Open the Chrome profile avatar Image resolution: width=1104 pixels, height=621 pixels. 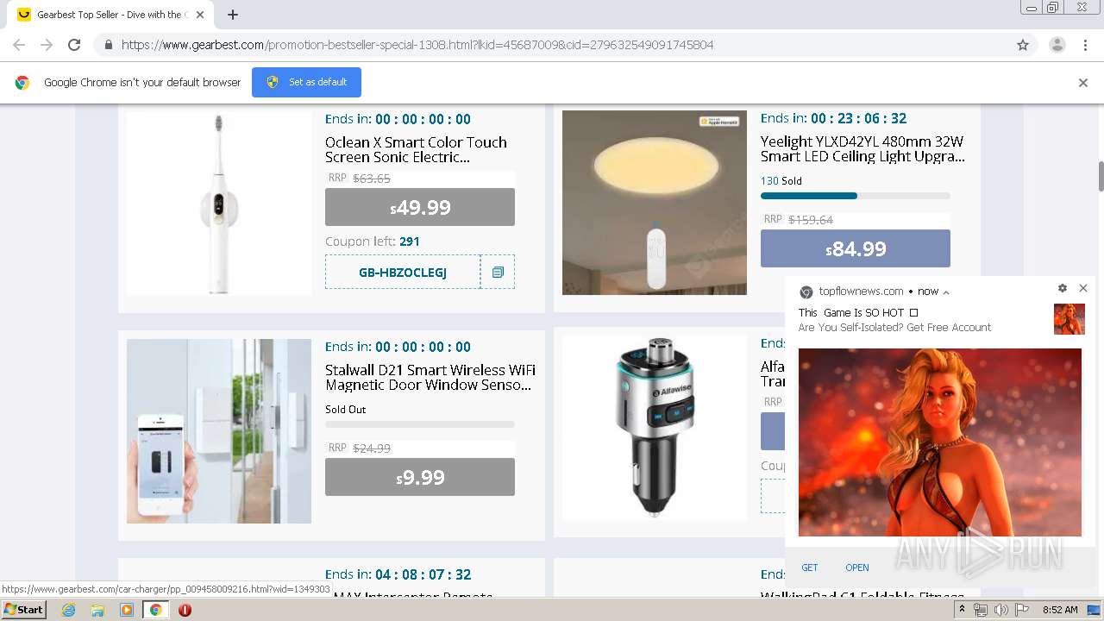tap(1057, 45)
